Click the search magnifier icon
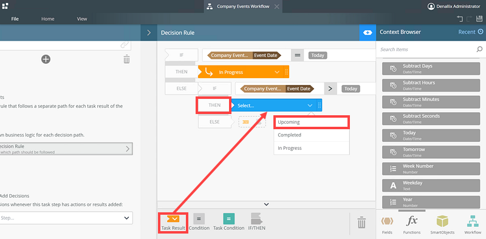Viewport: 486px width, 239px height. 479,49
